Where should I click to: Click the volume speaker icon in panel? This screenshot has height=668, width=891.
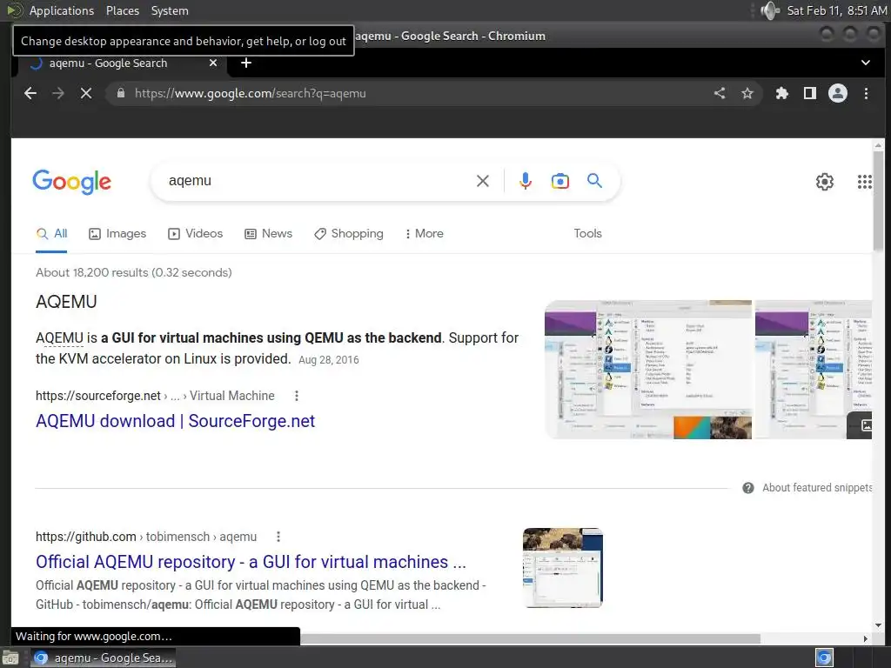770,10
